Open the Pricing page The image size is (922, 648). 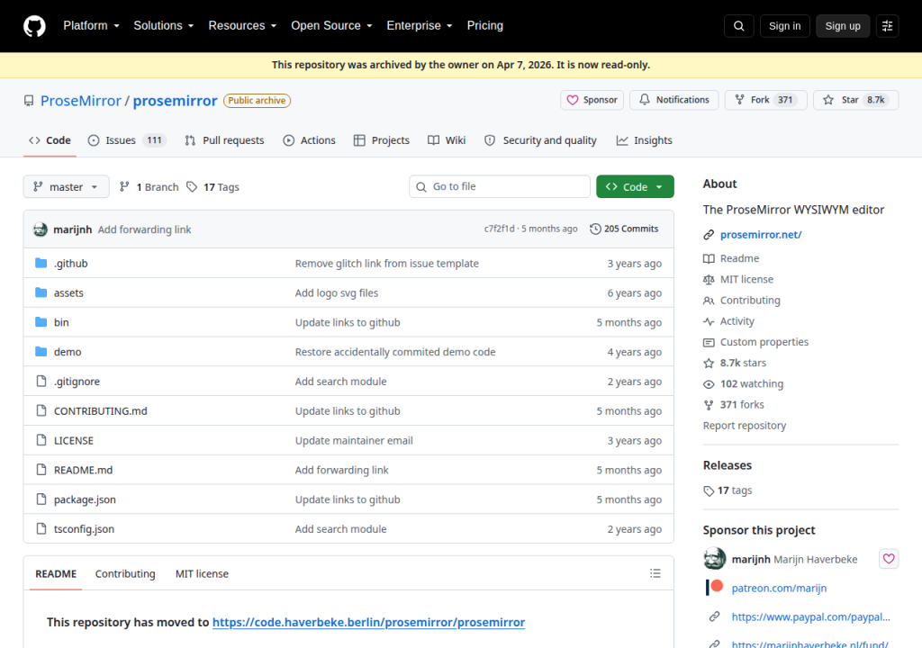coord(485,26)
